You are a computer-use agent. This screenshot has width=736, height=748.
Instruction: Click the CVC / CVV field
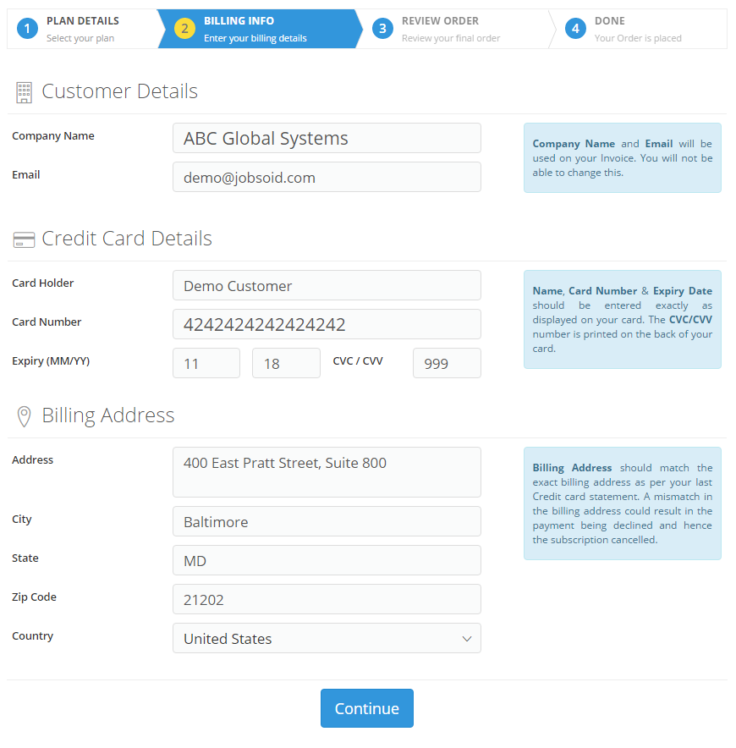447,363
